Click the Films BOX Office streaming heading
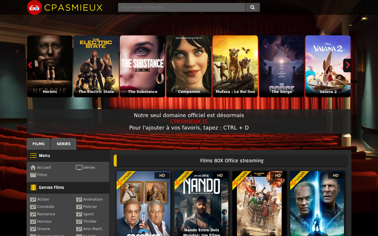This screenshot has width=378, height=236. coord(232,161)
